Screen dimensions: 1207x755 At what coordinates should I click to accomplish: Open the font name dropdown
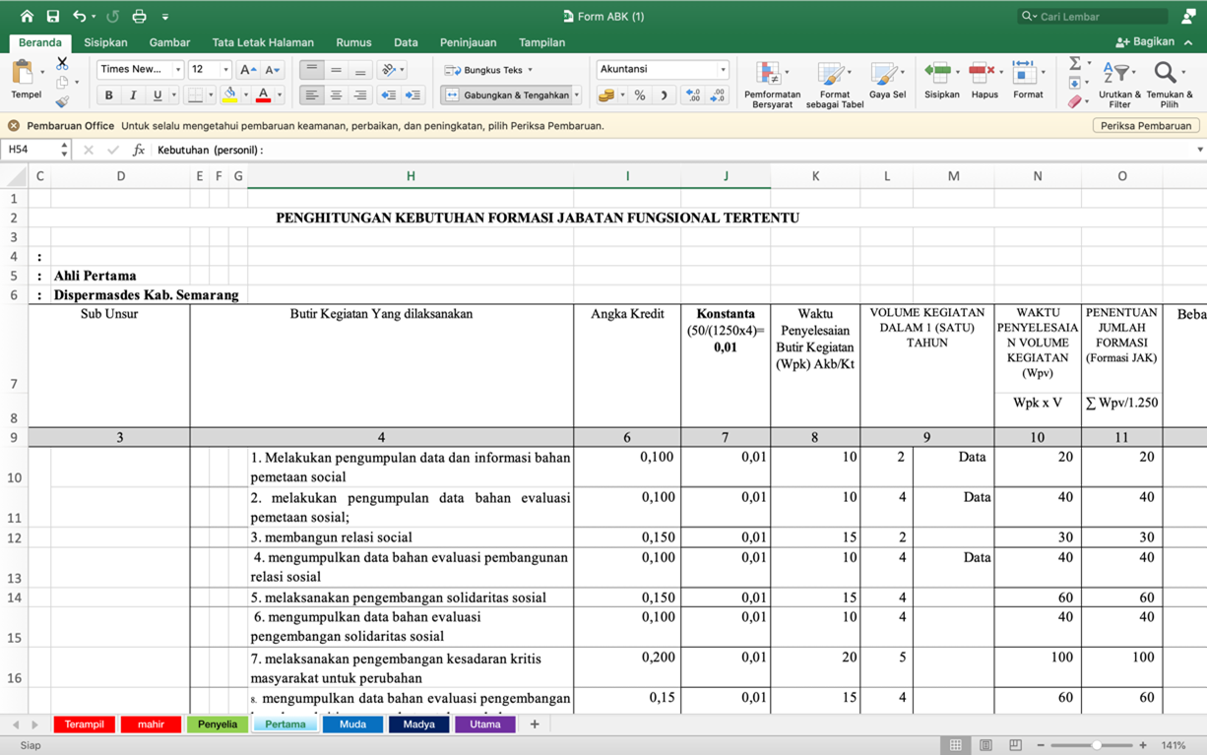178,70
